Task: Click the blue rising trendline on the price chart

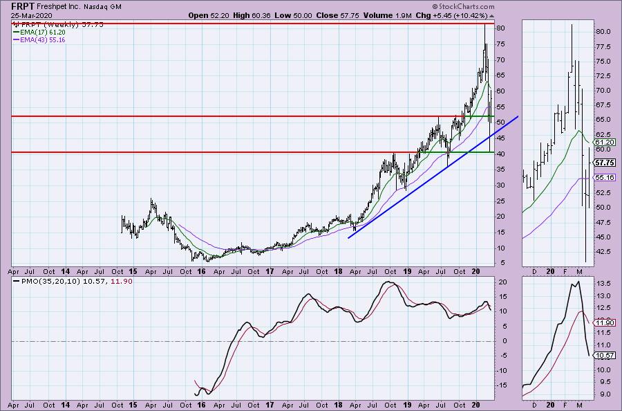Action: (x=433, y=177)
